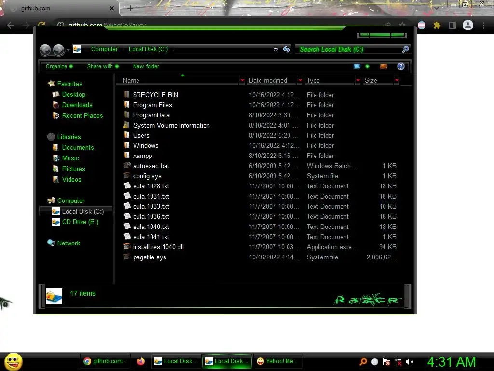Open the Share with menu
The height and width of the screenshot is (371, 494).
click(x=103, y=66)
